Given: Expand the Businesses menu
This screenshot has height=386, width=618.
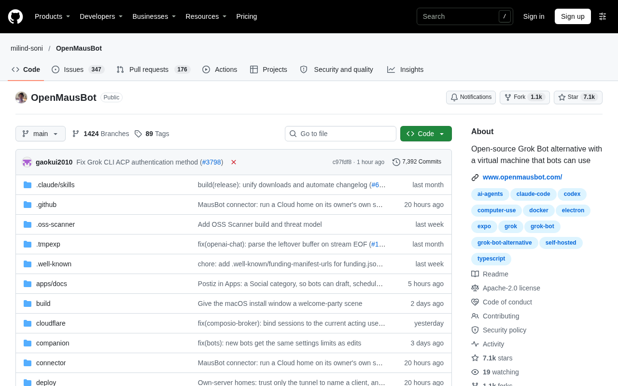Looking at the screenshot, I should tap(154, 16).
